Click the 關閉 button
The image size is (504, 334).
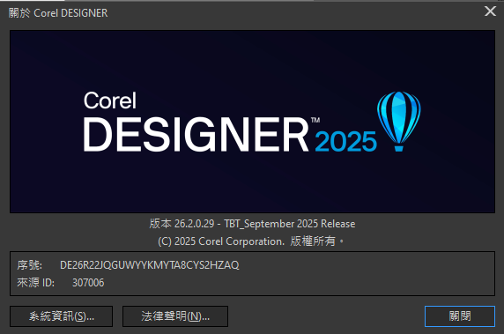pyautogui.click(x=460, y=316)
